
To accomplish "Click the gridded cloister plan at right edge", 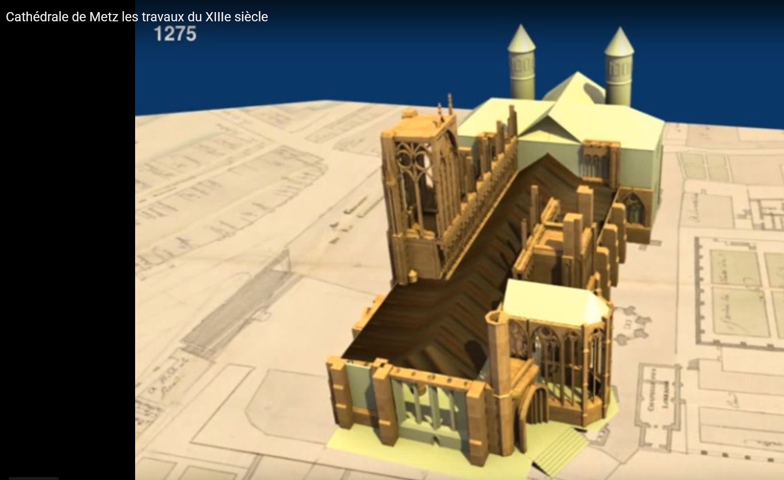I will point(741,291).
